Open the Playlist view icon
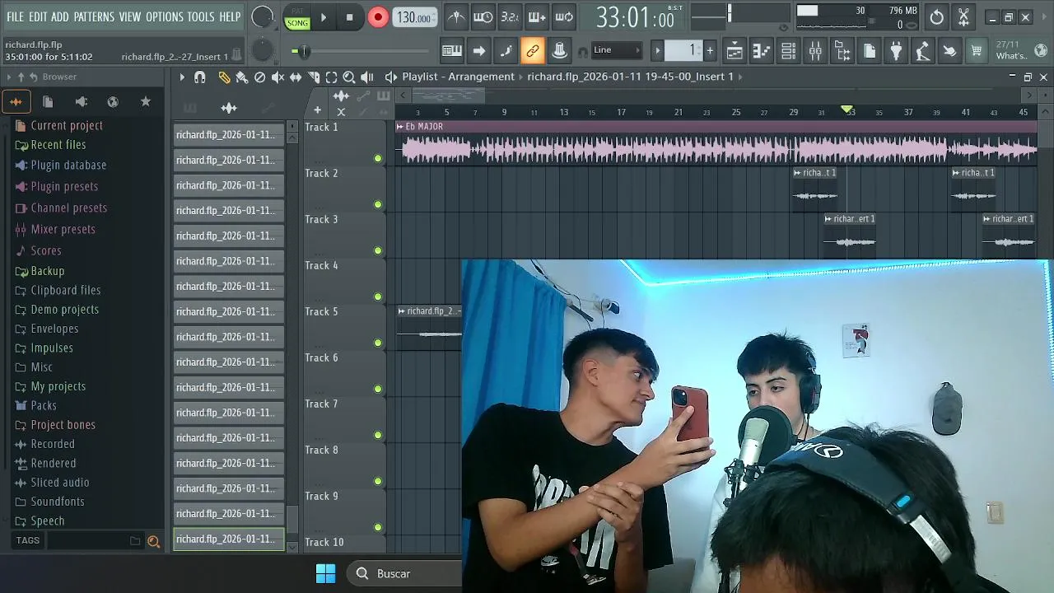 735,51
